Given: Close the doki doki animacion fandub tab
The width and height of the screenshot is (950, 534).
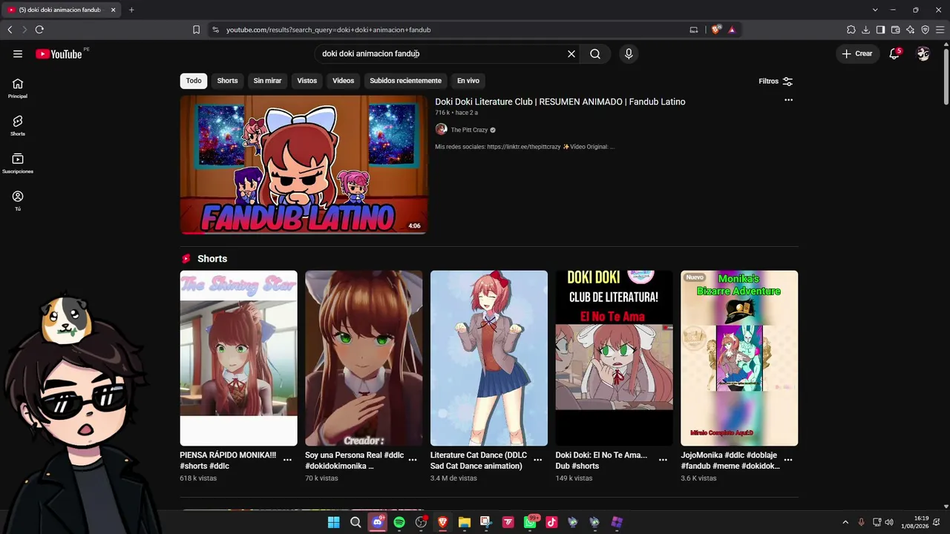Looking at the screenshot, I should (113, 10).
